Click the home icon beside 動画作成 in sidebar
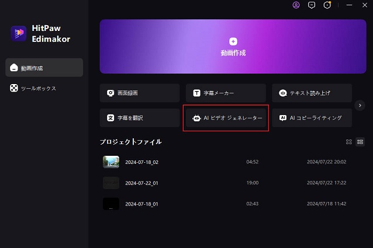Image resolution: width=373 pixels, height=248 pixels. (x=14, y=68)
